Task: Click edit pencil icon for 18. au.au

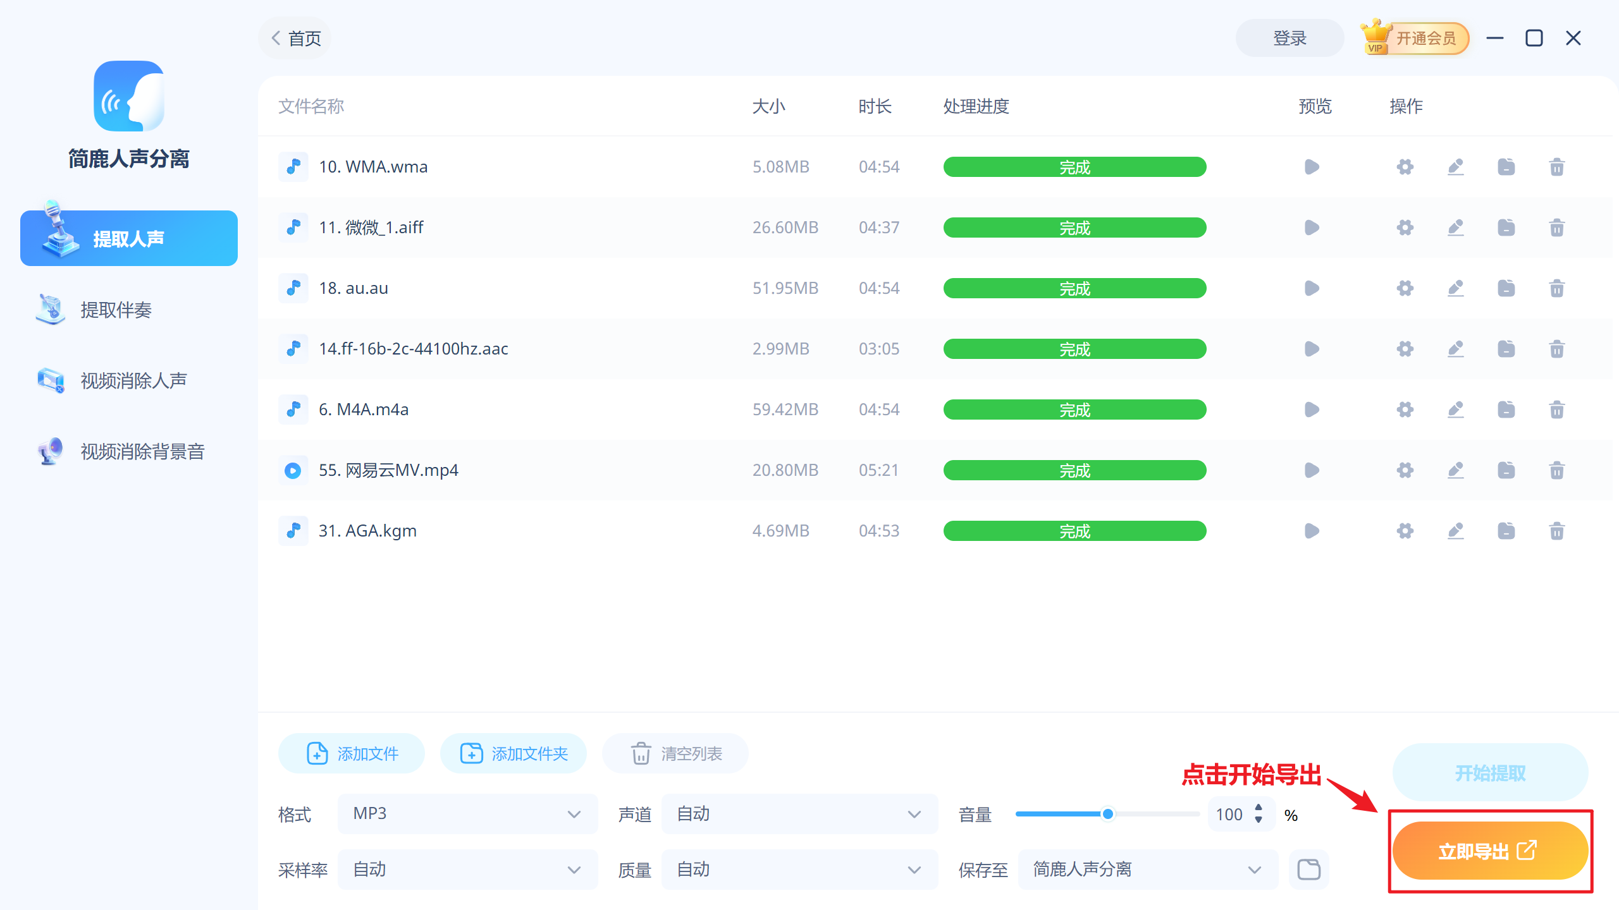Action: click(1455, 288)
